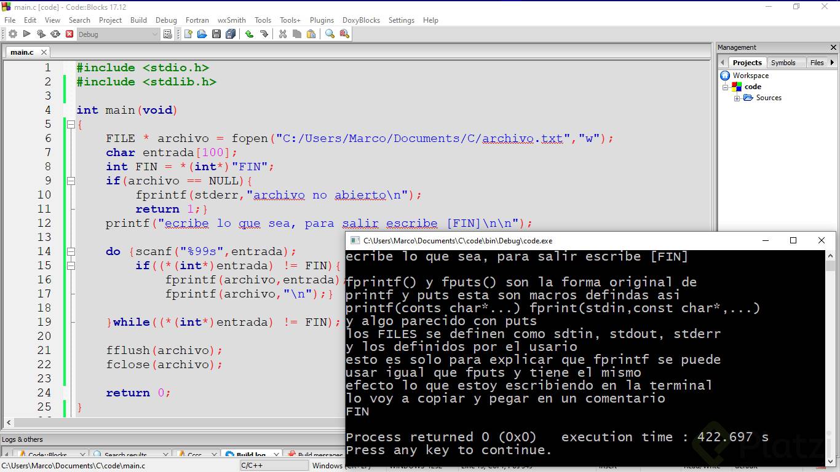
Task: Select the code project in the tree
Action: (753, 87)
